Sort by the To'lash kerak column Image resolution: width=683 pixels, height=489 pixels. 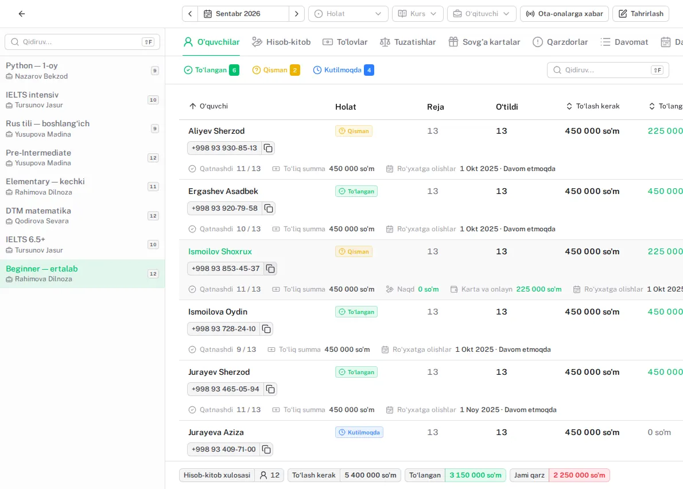(592, 106)
